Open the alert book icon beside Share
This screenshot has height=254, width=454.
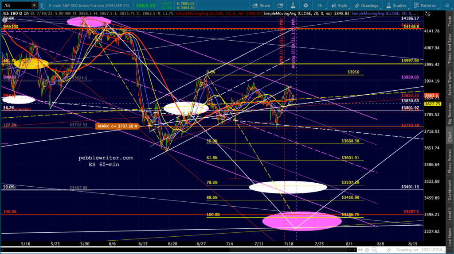[x=280, y=5]
